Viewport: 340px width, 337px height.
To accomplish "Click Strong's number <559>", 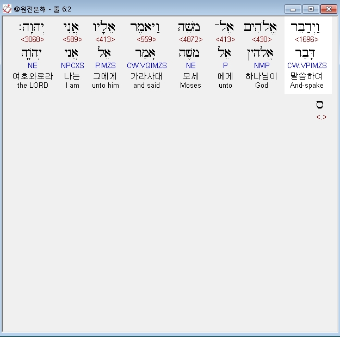I will 146,39.
